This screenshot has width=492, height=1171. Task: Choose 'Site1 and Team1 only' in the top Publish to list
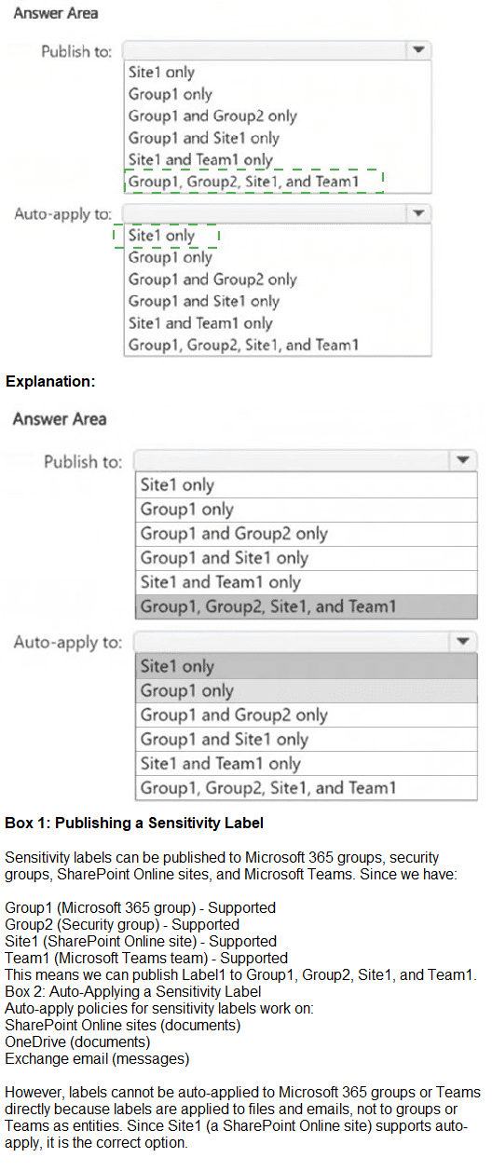point(200,159)
